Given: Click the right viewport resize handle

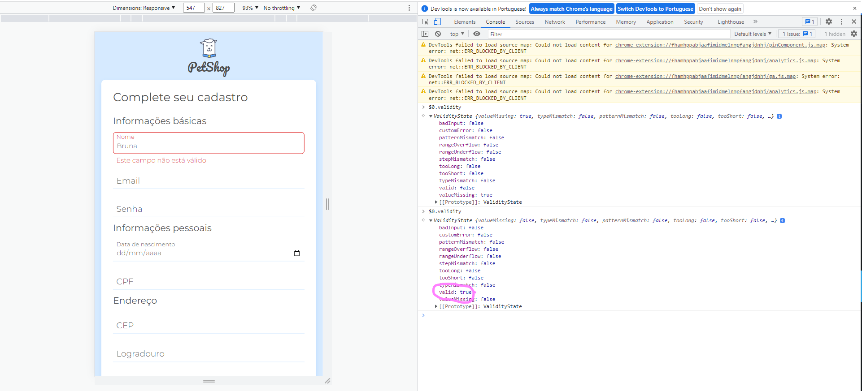Looking at the screenshot, I should pyautogui.click(x=327, y=204).
